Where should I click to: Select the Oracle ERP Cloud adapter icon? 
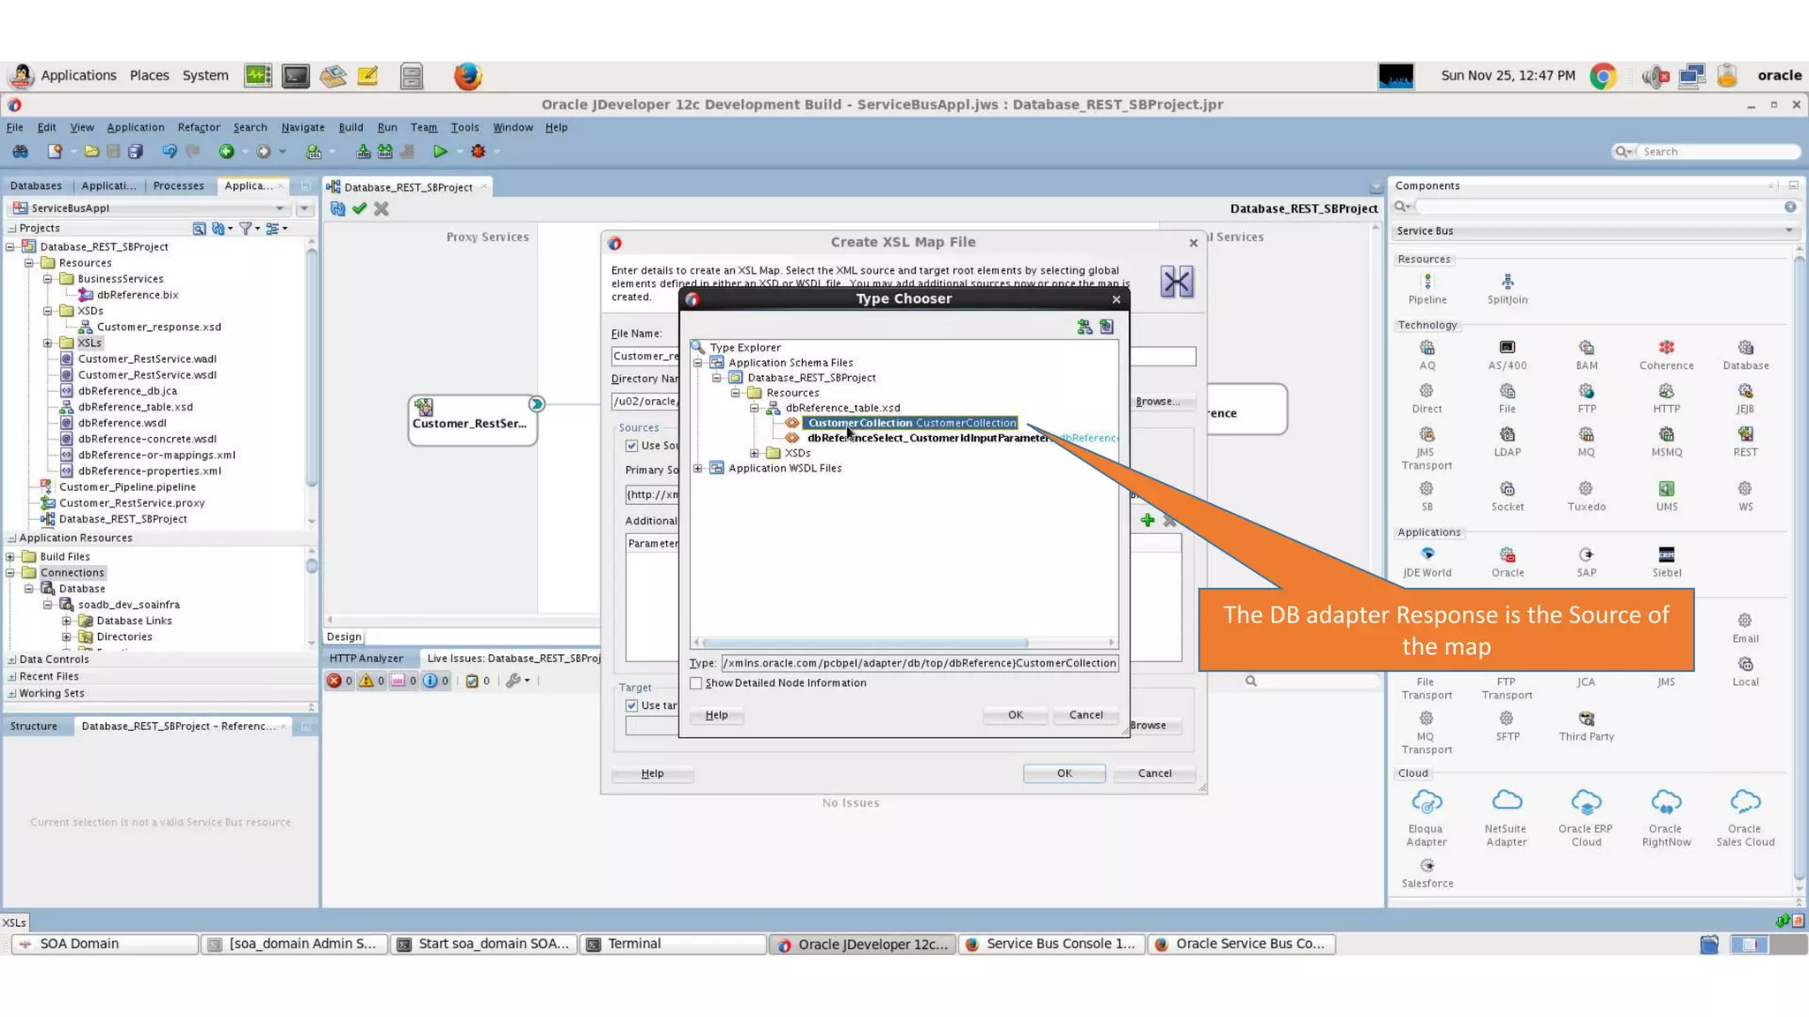(1586, 802)
